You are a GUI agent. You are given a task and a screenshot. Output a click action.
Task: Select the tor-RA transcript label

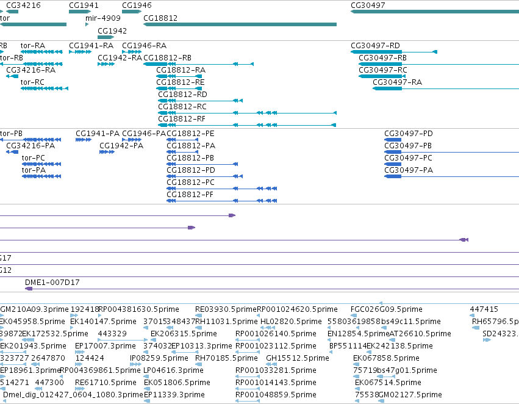[33, 45]
